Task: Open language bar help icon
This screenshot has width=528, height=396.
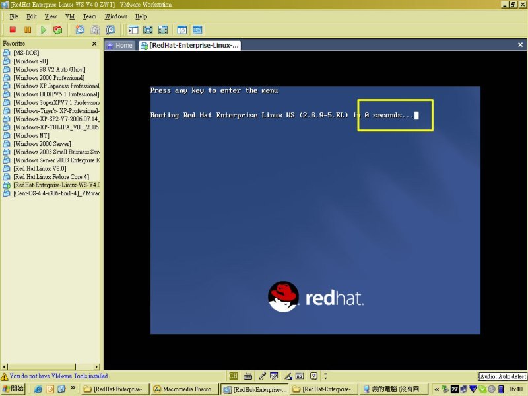Action: tap(314, 376)
